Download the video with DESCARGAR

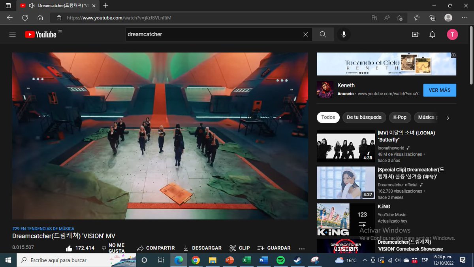pyautogui.click(x=202, y=248)
